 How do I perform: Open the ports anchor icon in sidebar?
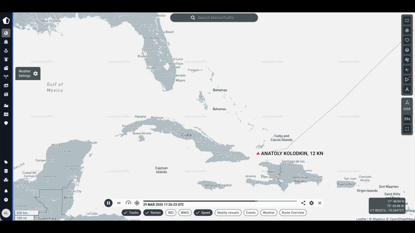[6, 50]
